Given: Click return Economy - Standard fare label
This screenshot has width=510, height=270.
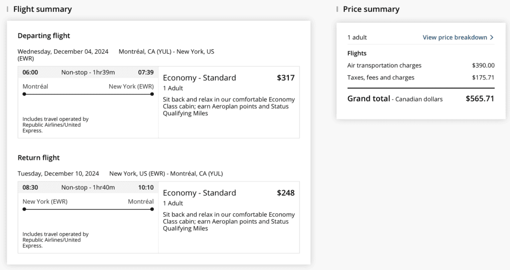Looking at the screenshot, I should pyautogui.click(x=199, y=193).
